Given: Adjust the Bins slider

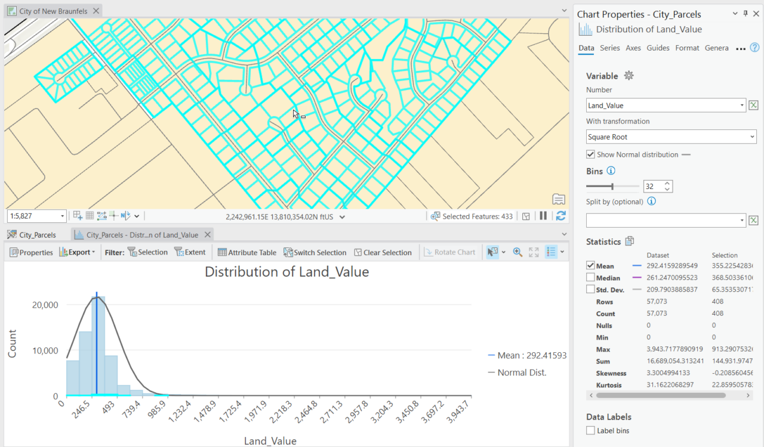Looking at the screenshot, I should (x=612, y=186).
